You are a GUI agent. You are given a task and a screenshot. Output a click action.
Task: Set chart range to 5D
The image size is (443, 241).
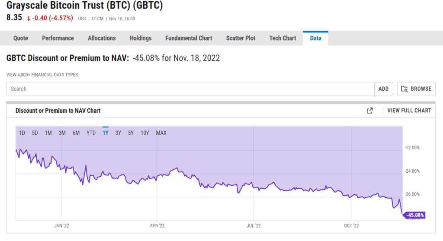(x=35, y=133)
